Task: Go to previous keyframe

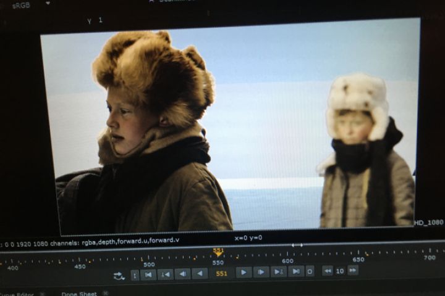Action: click(x=166, y=274)
